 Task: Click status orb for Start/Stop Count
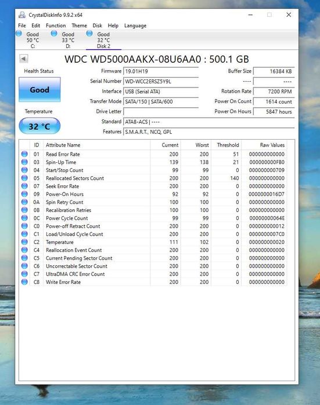[24, 170]
